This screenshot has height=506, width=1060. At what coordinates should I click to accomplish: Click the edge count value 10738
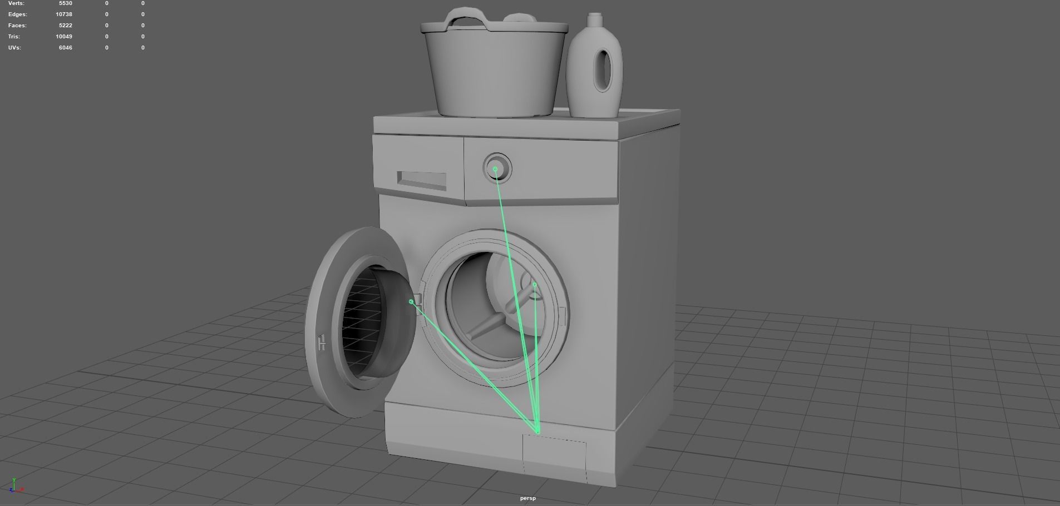[64, 14]
